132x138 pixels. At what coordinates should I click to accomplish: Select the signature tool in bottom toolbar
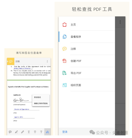click(48, 132)
